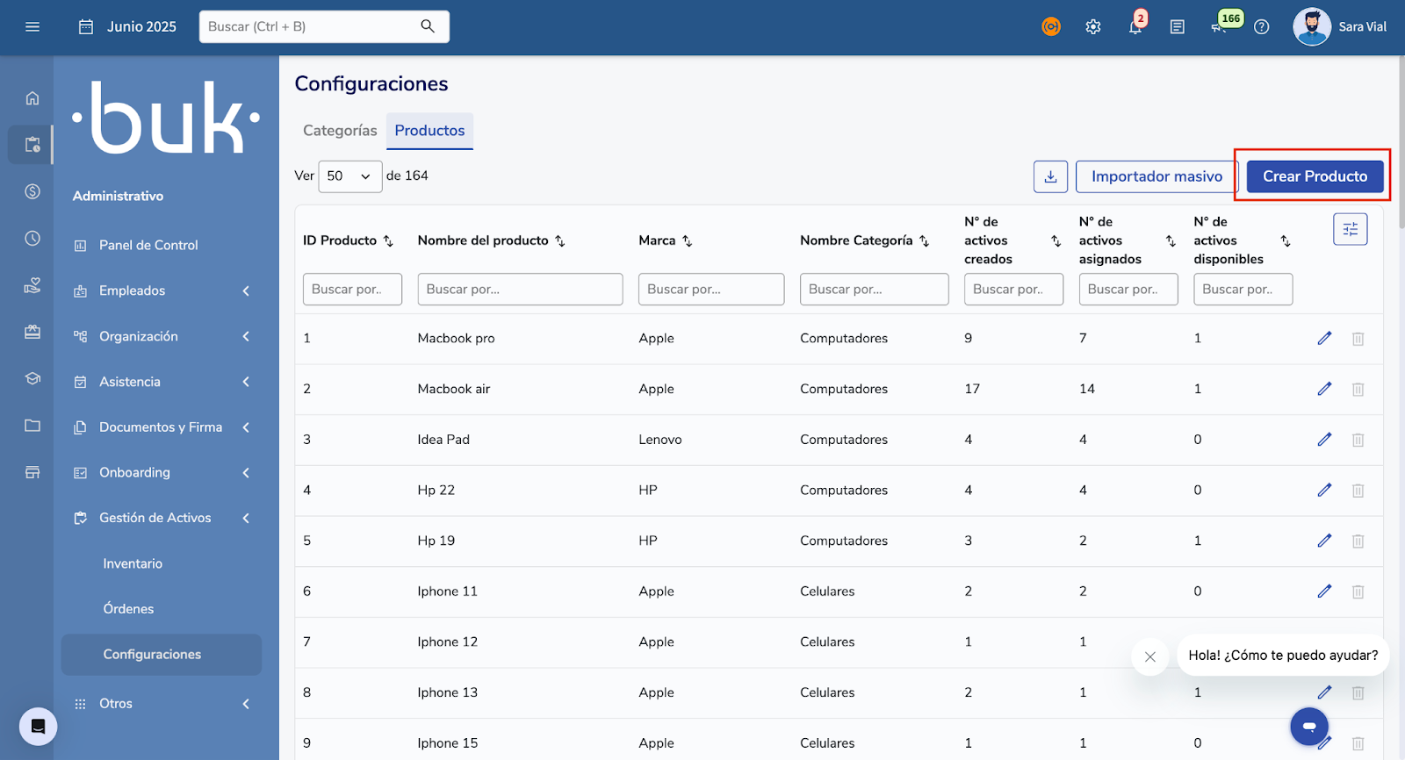Delete the Idea Pad product row
The image size is (1405, 760).
[1358, 440]
